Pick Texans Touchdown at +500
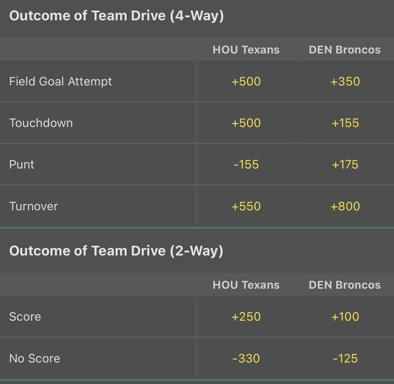Image resolution: width=394 pixels, height=384 pixels. [246, 123]
